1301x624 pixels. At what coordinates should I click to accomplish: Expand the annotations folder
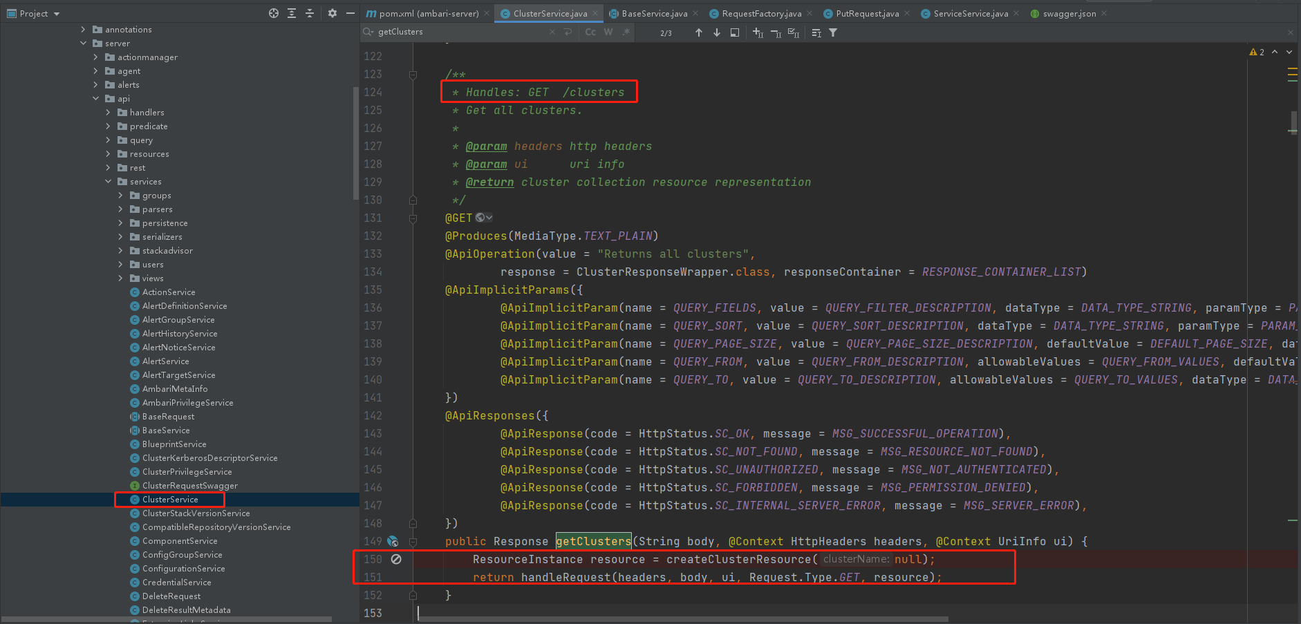(83, 29)
